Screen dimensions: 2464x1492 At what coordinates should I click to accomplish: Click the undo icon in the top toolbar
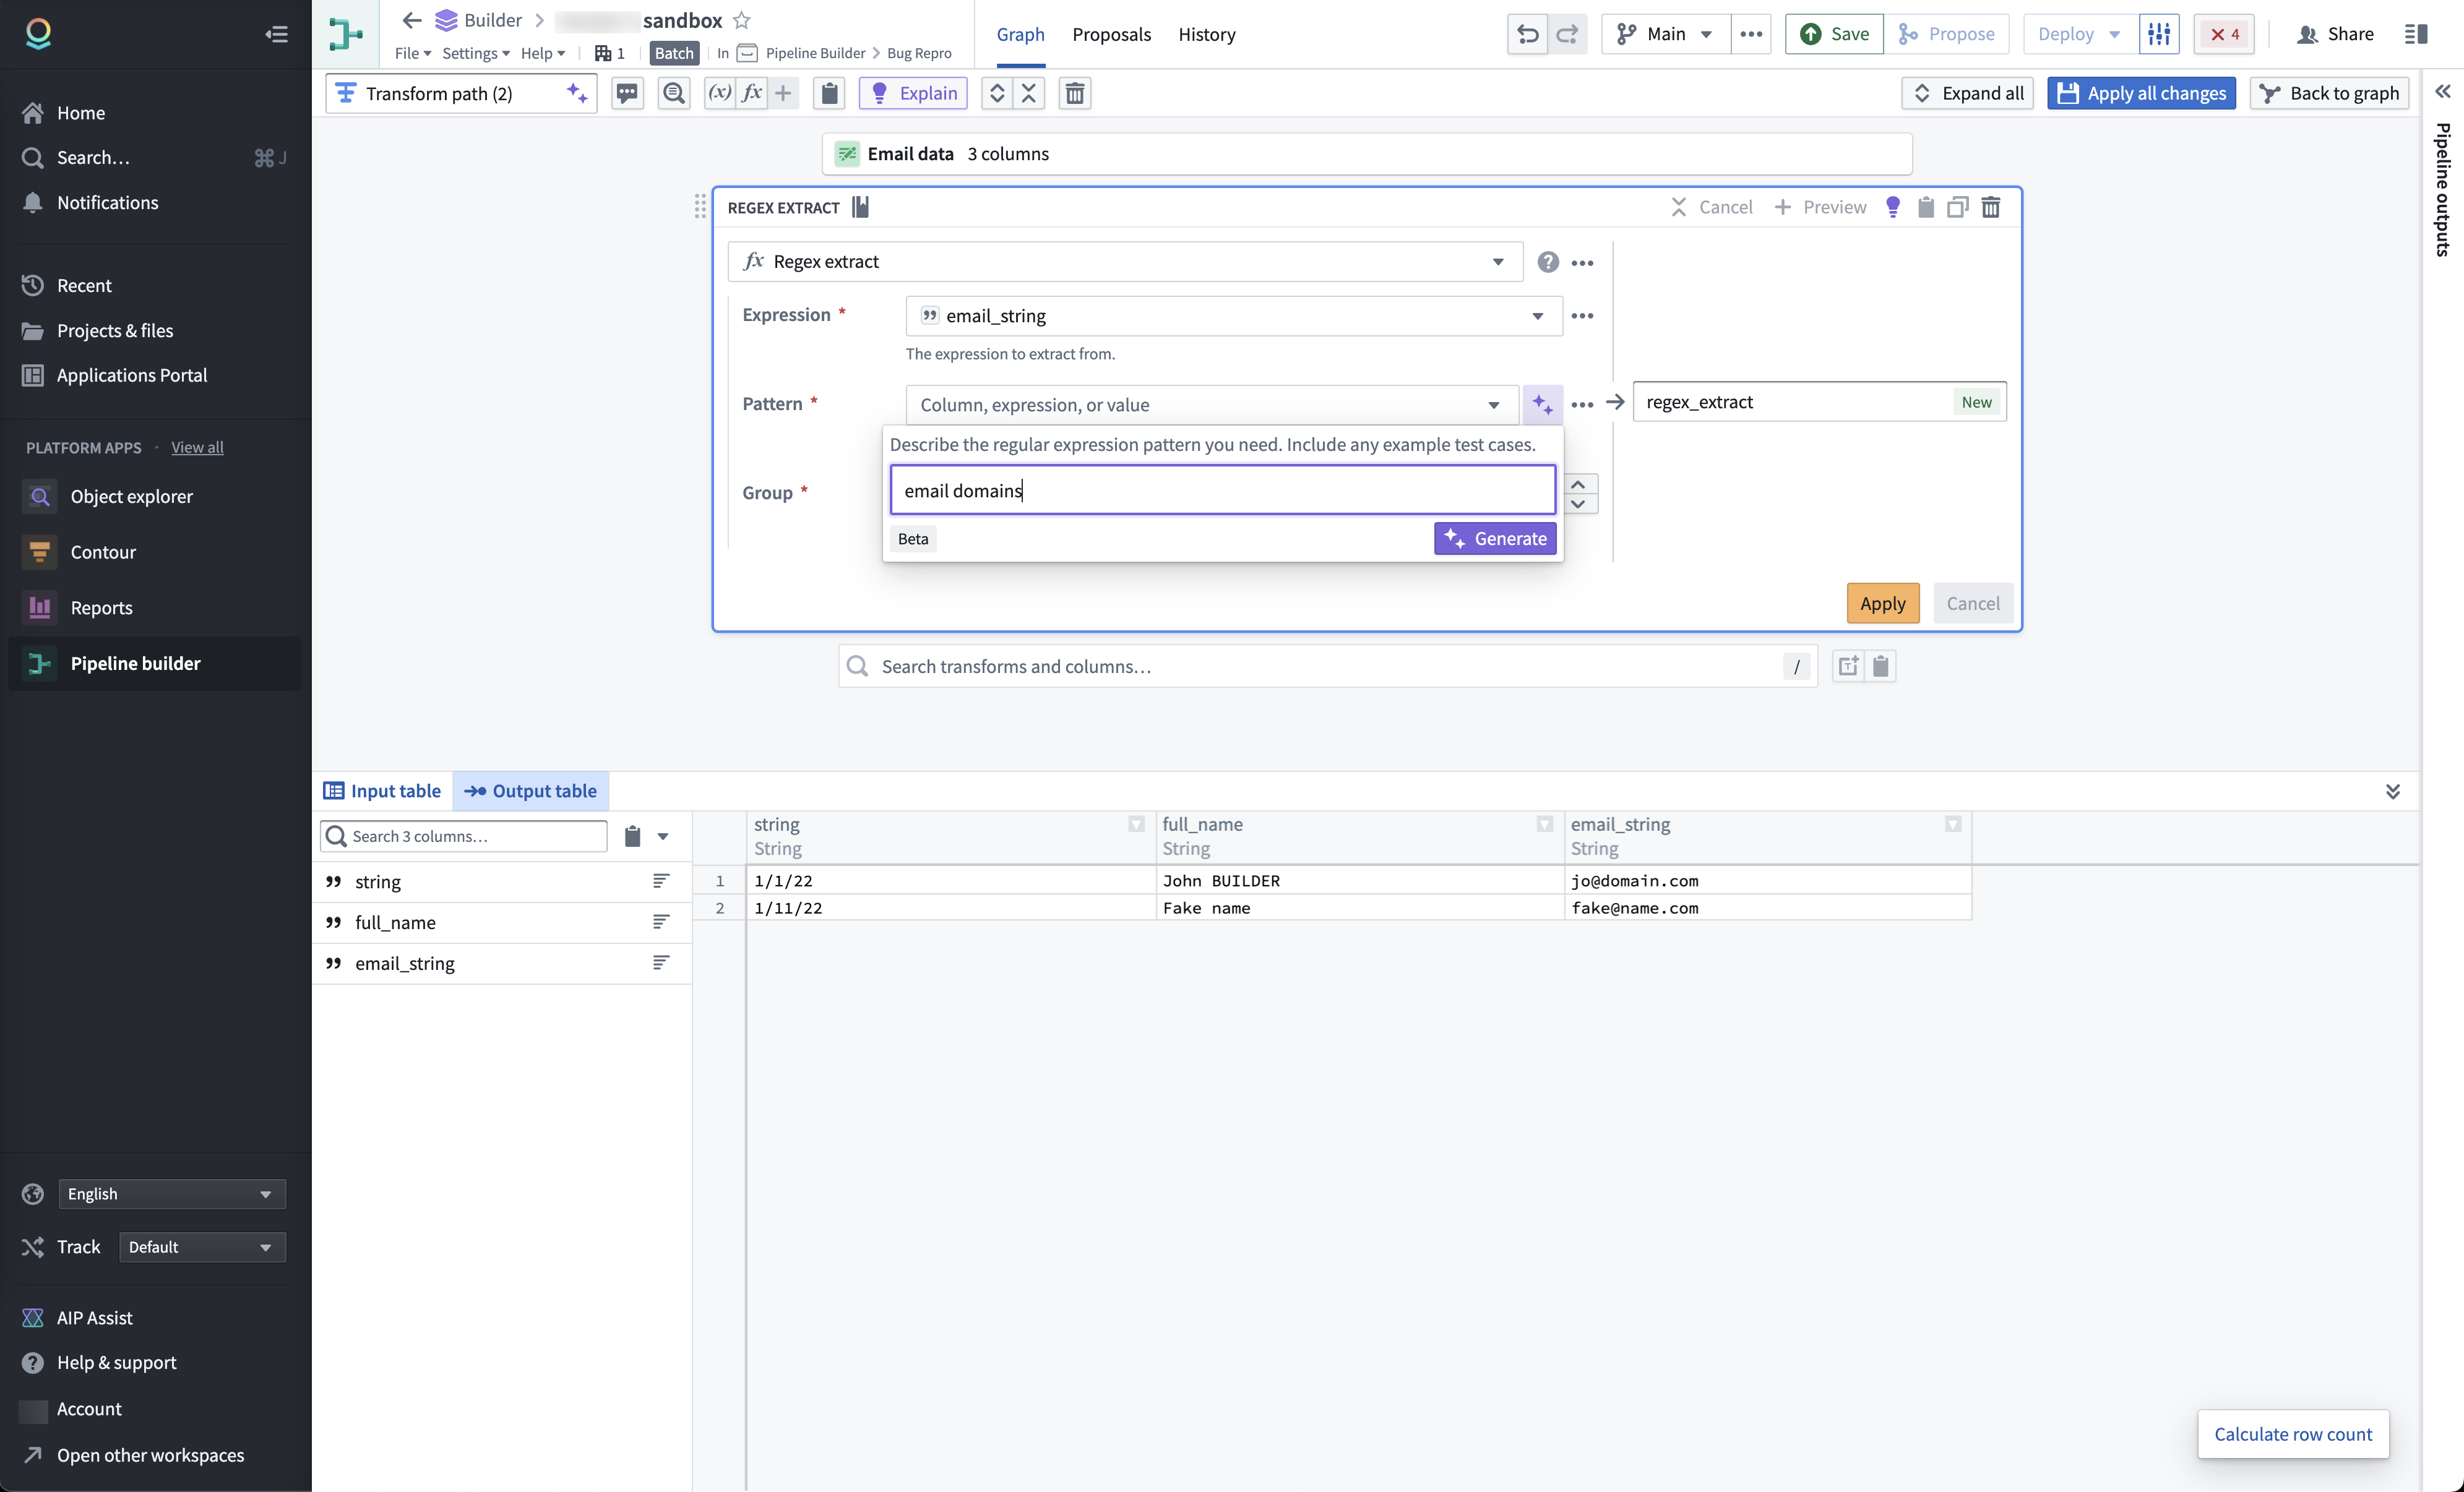[1527, 33]
